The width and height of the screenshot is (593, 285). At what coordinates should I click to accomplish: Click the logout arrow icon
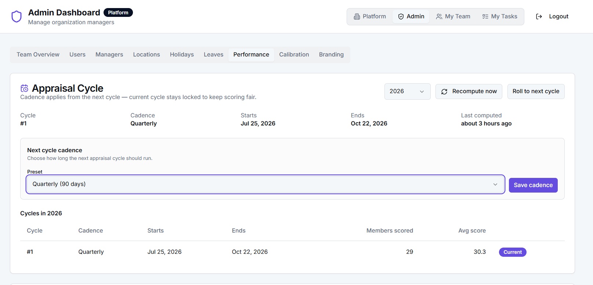pyautogui.click(x=539, y=17)
